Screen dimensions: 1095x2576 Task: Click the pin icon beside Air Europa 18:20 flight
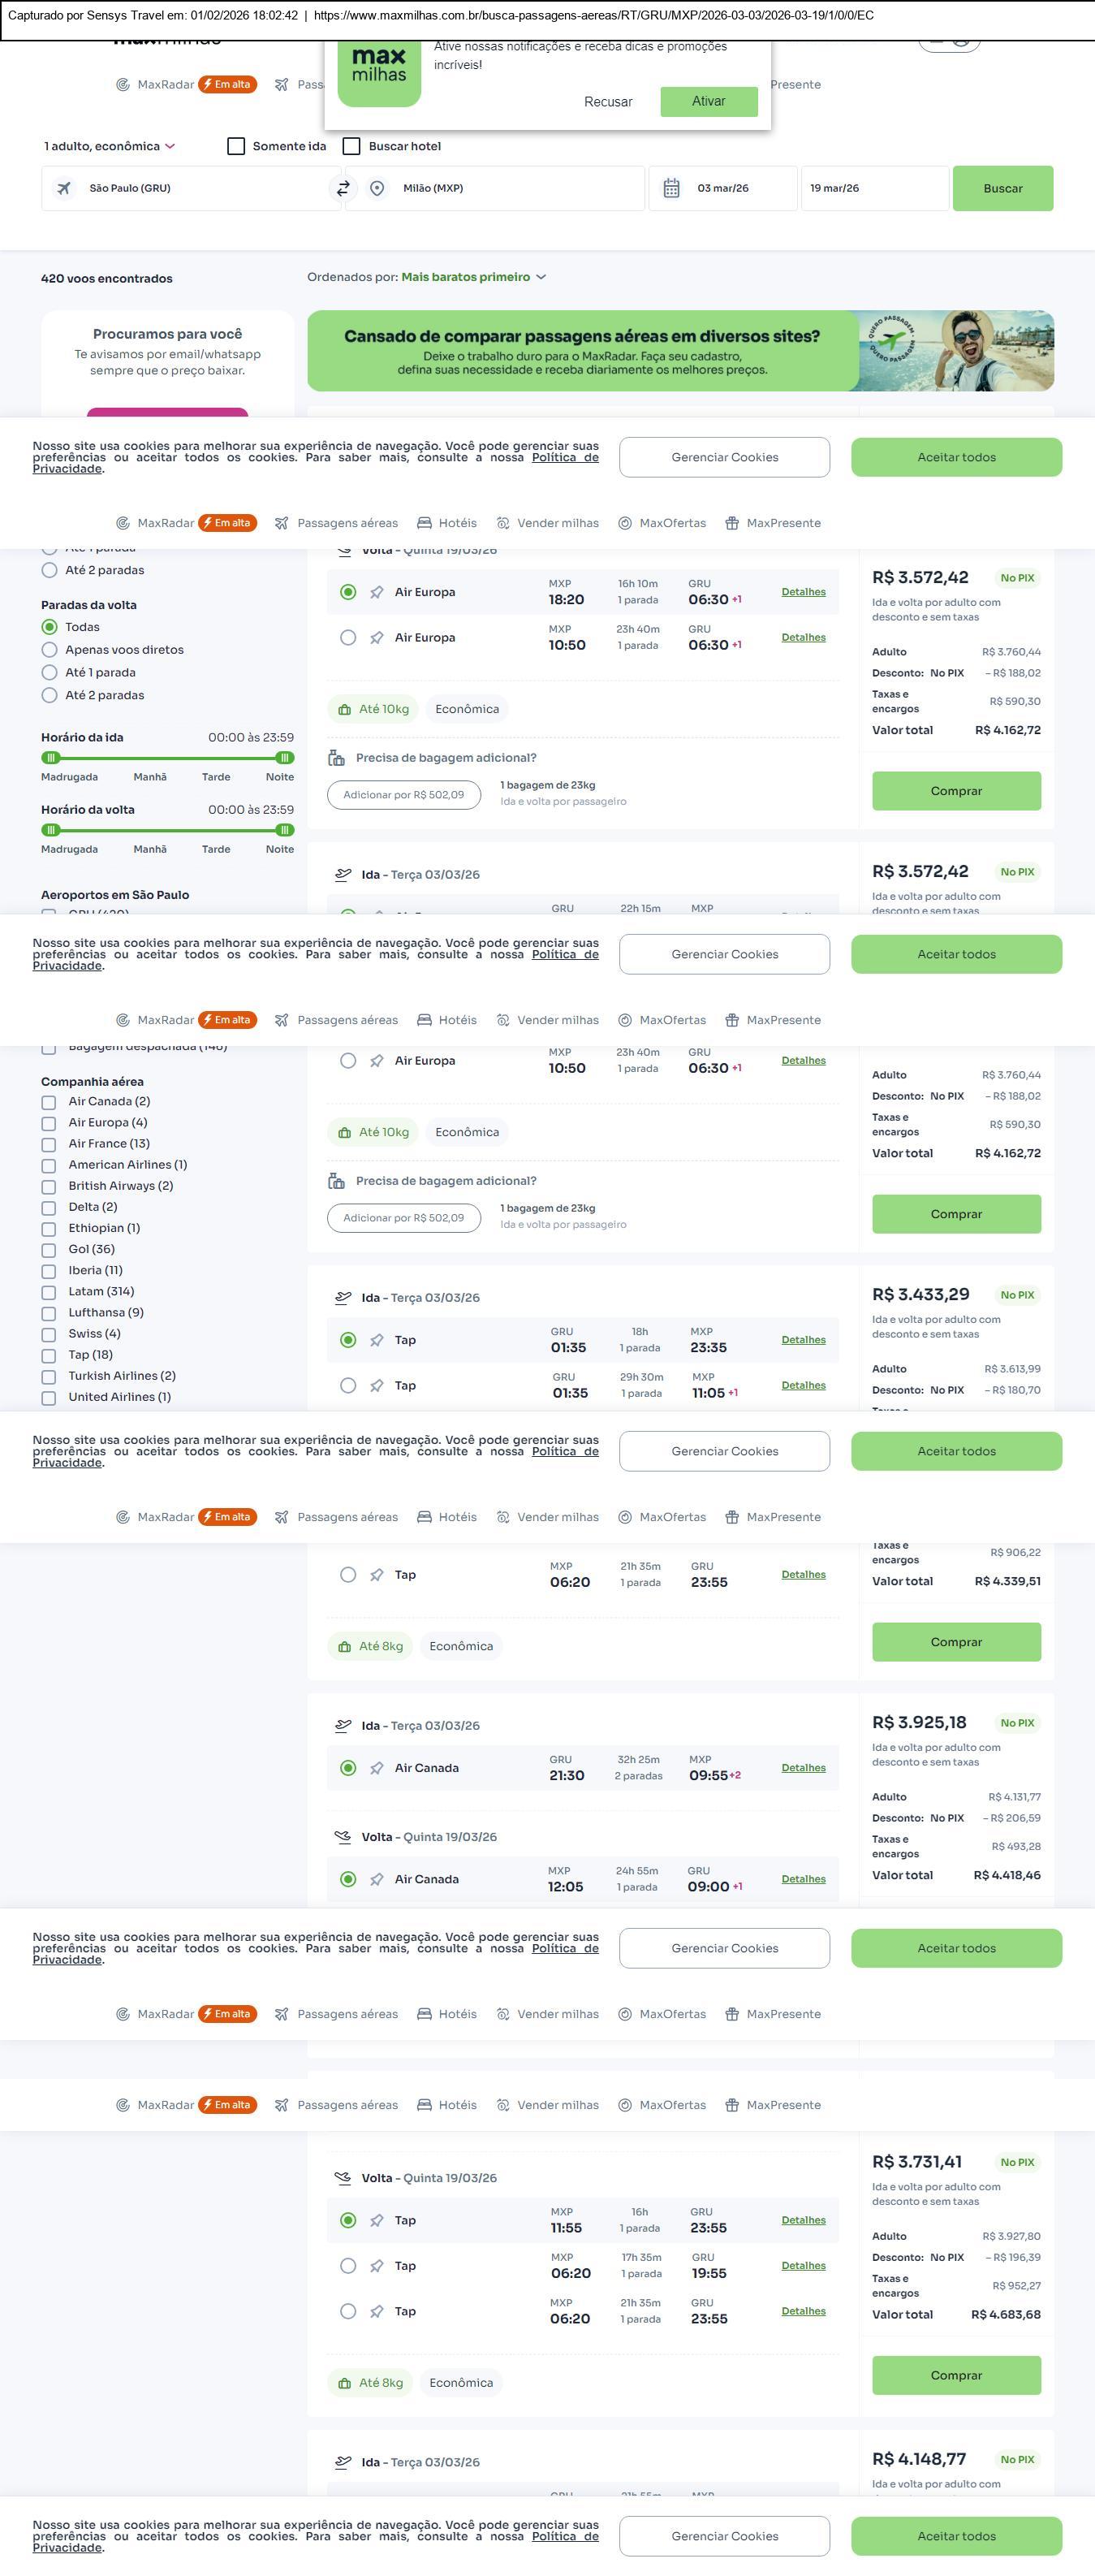[377, 592]
